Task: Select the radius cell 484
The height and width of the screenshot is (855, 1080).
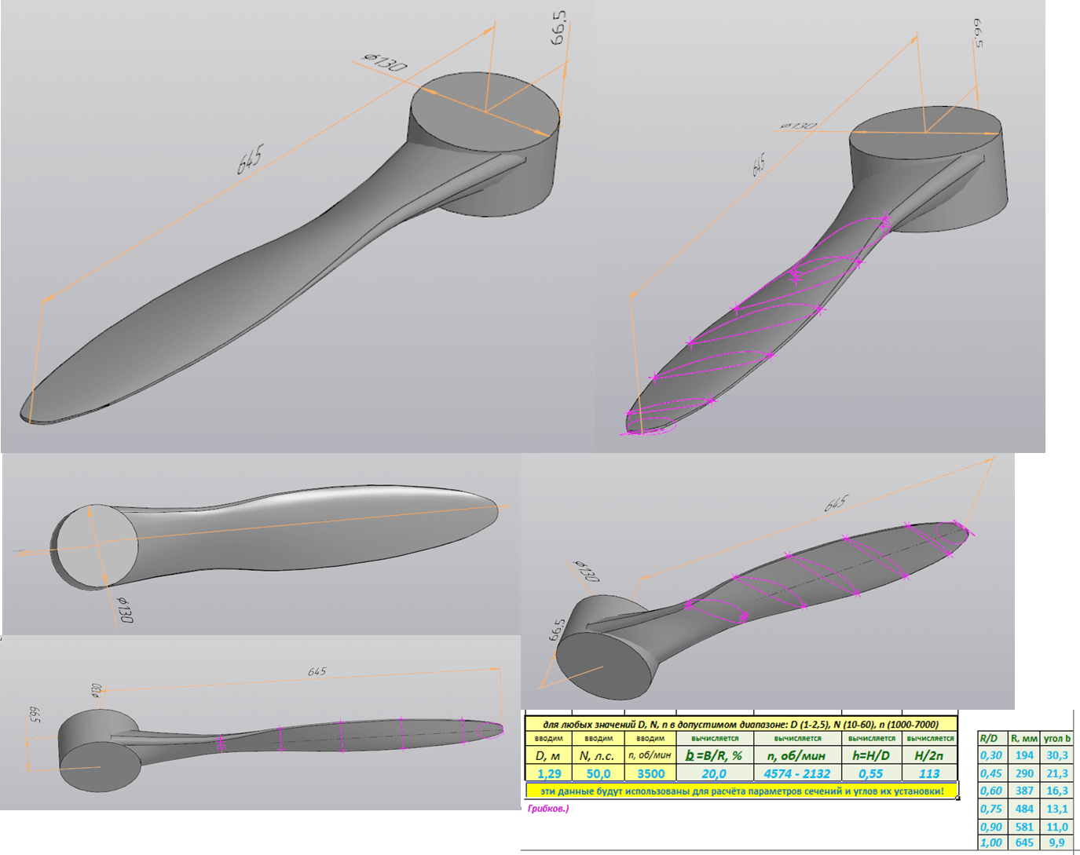Action: (1024, 809)
